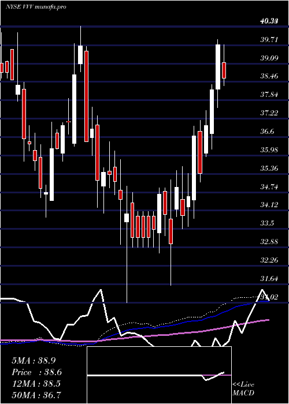Click the 'NYSE VVV munafa.pro' chart title
The image size is (289, 404).
tap(36, 6)
